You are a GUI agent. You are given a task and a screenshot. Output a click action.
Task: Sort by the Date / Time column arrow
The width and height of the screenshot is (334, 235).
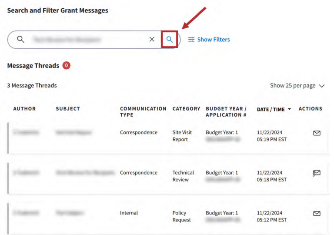coord(290,109)
